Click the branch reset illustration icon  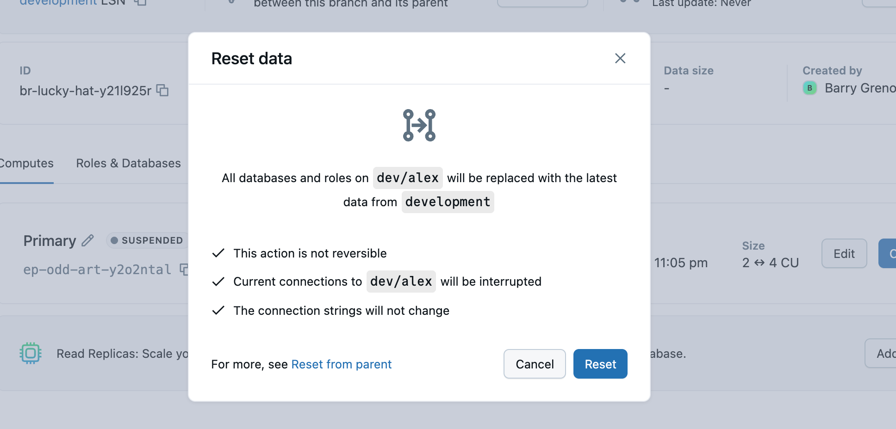click(418, 125)
